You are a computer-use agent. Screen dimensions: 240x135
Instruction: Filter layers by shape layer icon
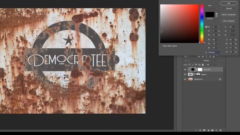tap(210, 57)
